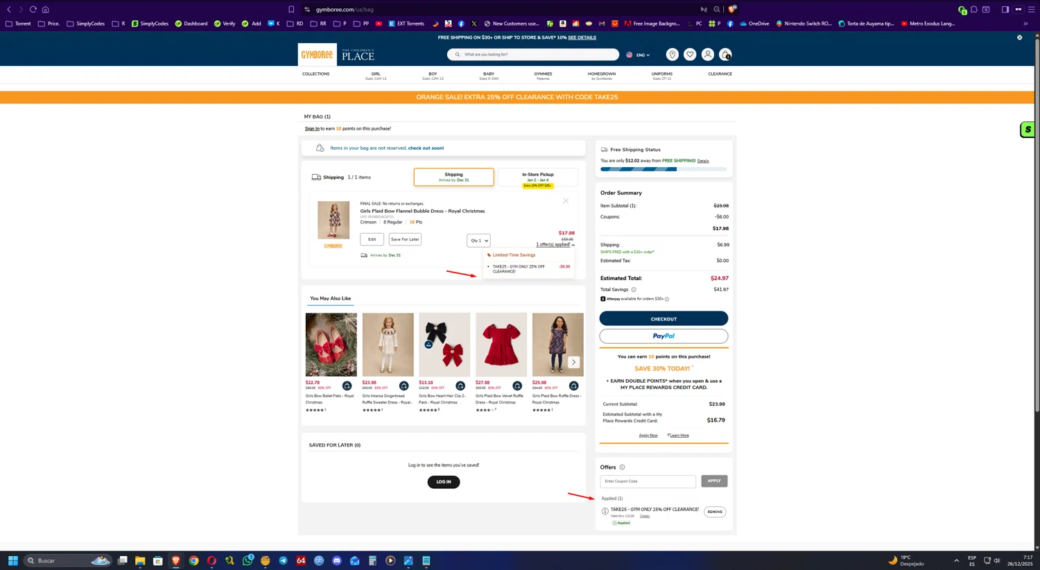
Task: Click the Enter Coupon Code field
Action: point(648,481)
